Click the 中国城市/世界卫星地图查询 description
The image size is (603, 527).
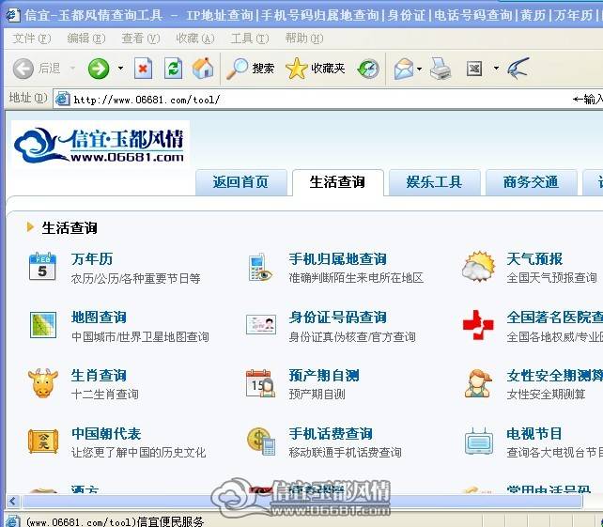click(140, 337)
